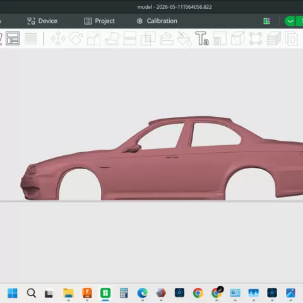Image resolution: width=303 pixels, height=303 pixels.
Task: Open Google Chrome without profile badge
Action: tap(198, 293)
